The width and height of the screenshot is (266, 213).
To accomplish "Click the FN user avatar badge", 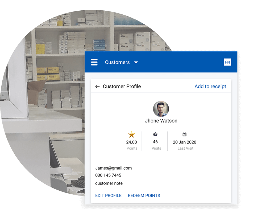I will (x=227, y=62).
